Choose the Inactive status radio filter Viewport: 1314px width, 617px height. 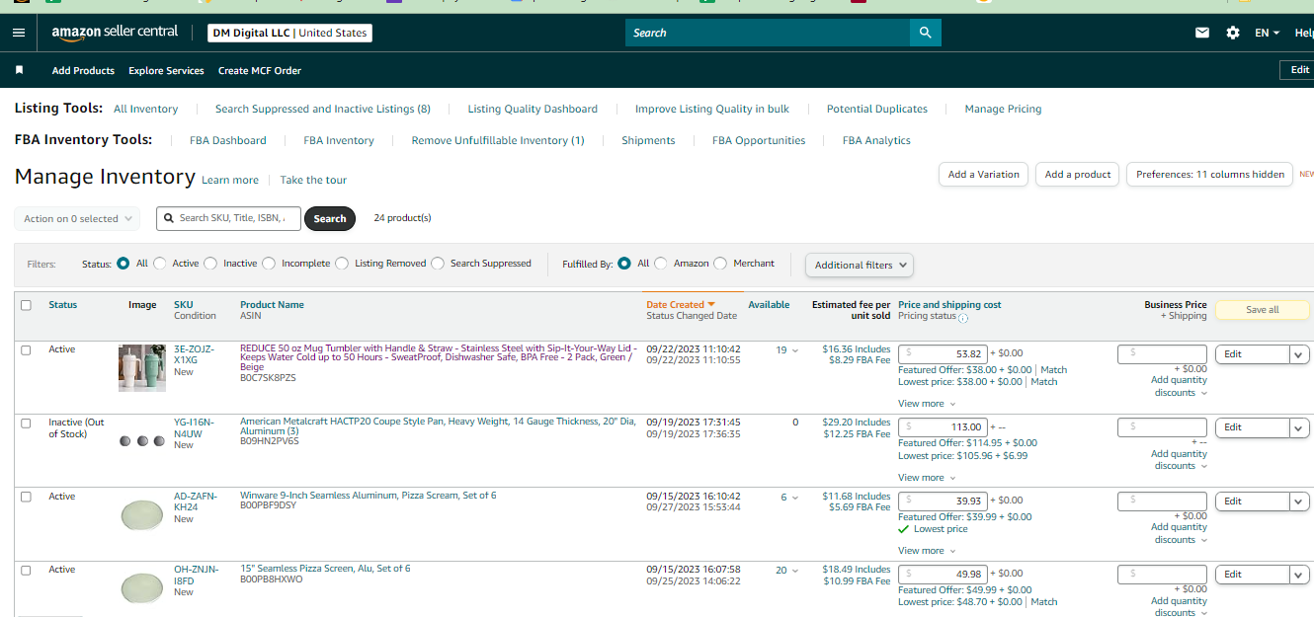coord(211,264)
